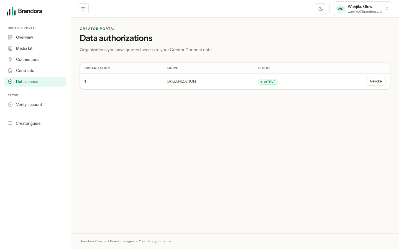Image resolution: width=399 pixels, height=249 pixels.
Task: Toggle the sidebar with the hamburger button
Action: pos(83,9)
